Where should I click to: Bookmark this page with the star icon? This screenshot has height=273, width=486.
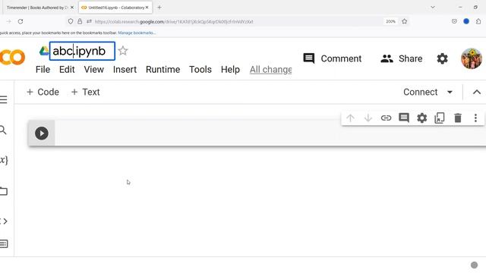coord(405,21)
